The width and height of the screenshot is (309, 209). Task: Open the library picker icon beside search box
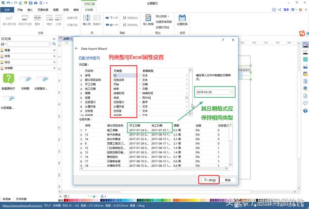coord(3,44)
